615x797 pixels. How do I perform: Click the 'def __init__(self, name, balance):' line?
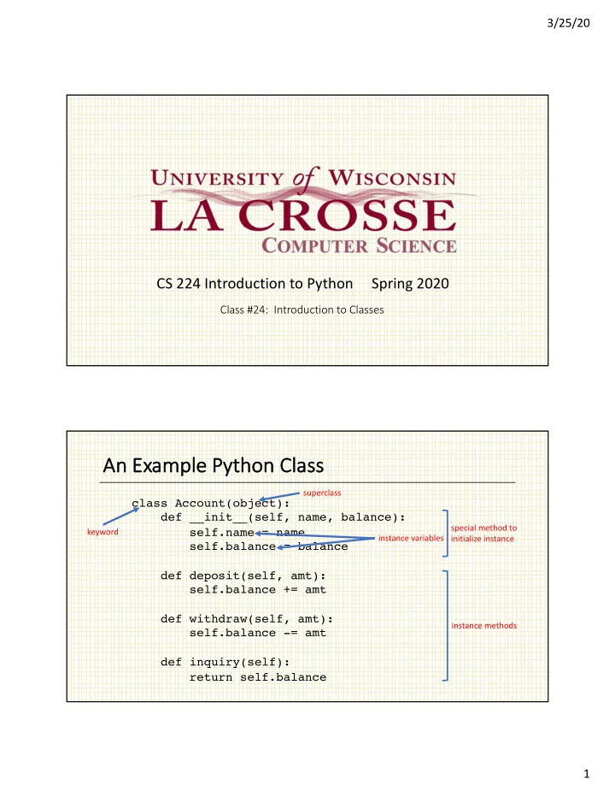pyautogui.click(x=283, y=517)
